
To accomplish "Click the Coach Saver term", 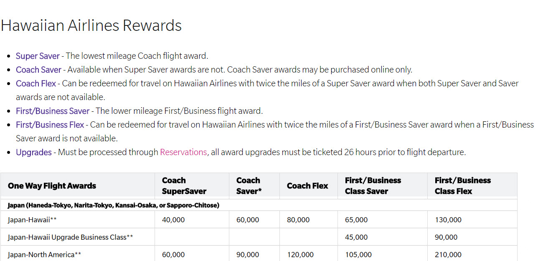I will (x=38, y=70).
